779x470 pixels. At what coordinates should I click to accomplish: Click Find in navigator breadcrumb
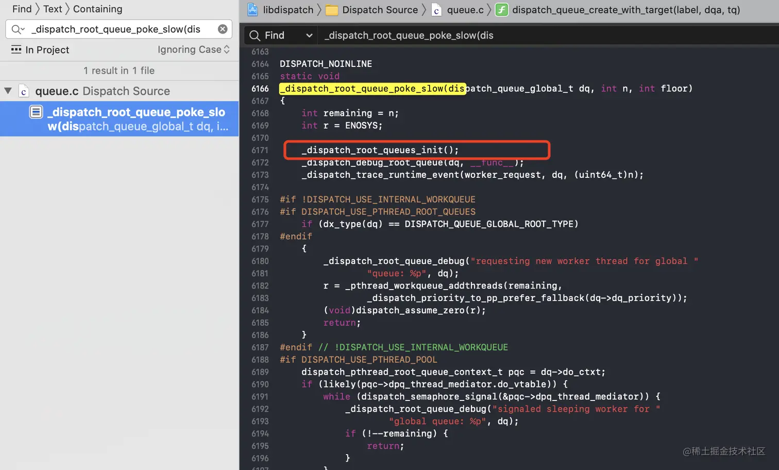[22, 9]
